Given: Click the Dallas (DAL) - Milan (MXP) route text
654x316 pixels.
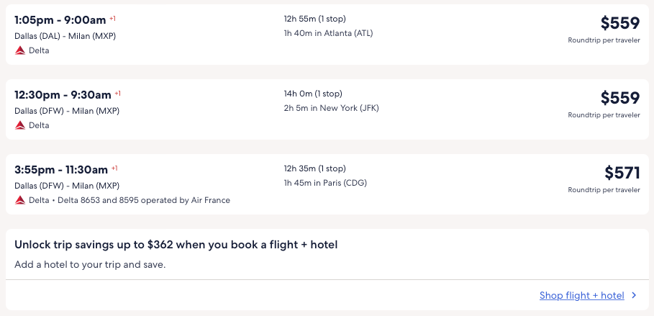Looking at the screenshot, I should click(x=65, y=36).
